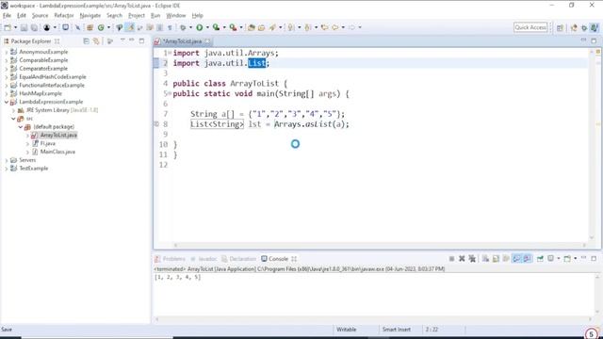Click the New file toolbar icon
Image resolution: width=603 pixels, height=339 pixels.
8,27
